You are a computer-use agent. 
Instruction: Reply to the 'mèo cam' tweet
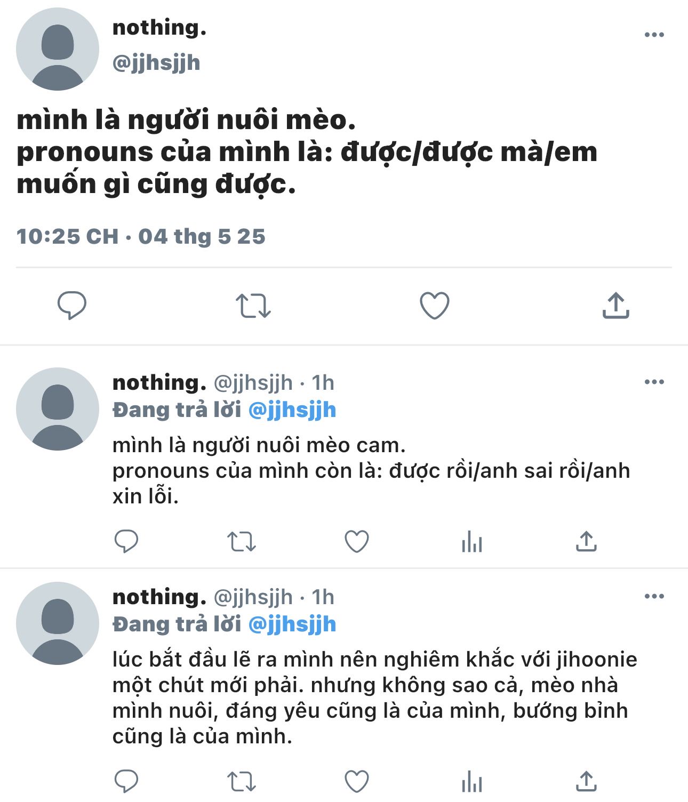pyautogui.click(x=126, y=541)
